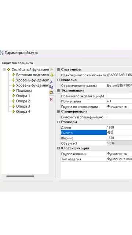Click the Примечания value м3
The image size is (132, 235).
[x=119, y=101]
